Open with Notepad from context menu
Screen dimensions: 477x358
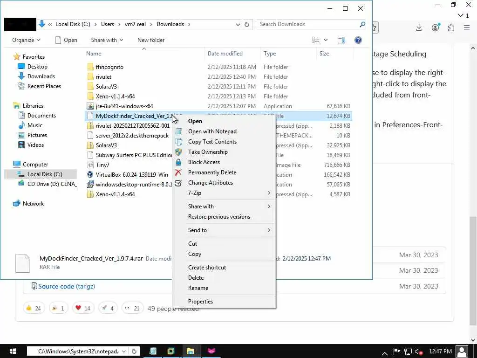212,131
